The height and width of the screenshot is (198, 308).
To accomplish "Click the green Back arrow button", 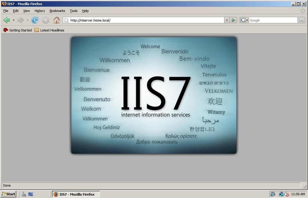I will (x=7, y=20).
